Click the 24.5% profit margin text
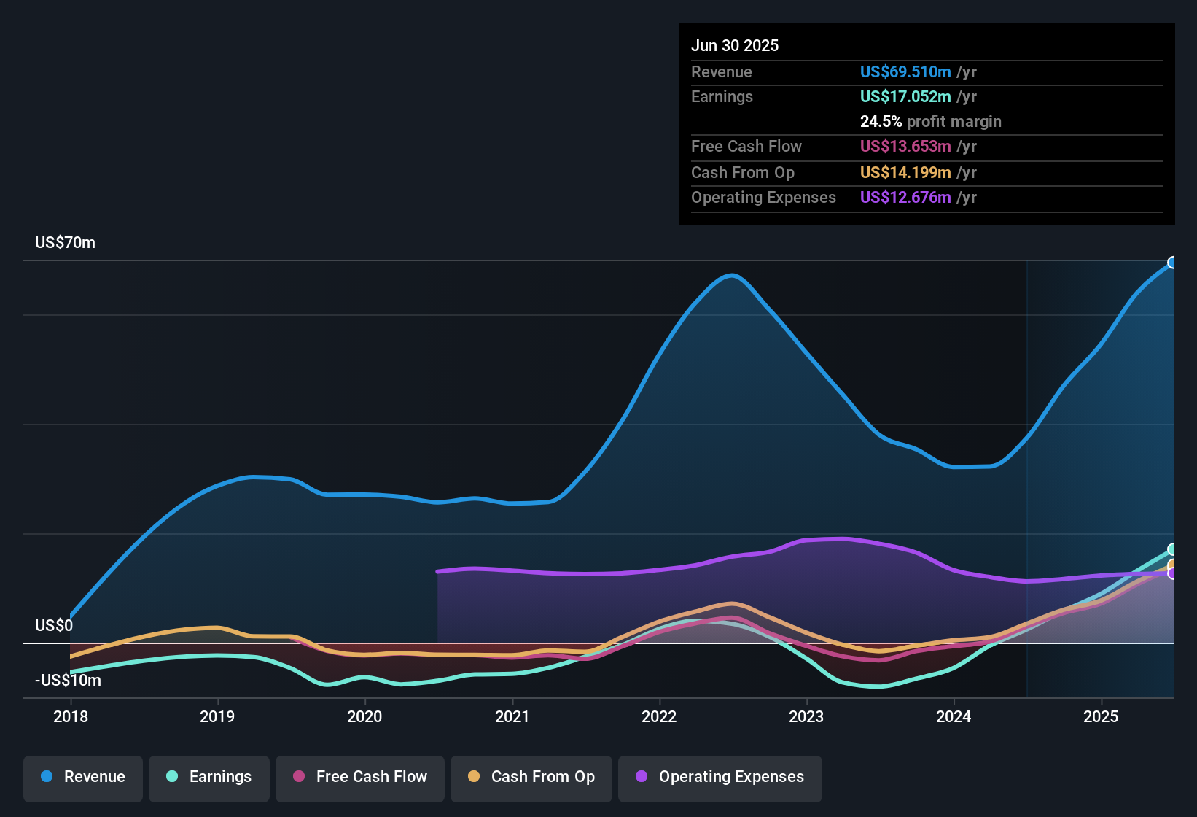Screen dimensions: 1197x817 pos(931,122)
